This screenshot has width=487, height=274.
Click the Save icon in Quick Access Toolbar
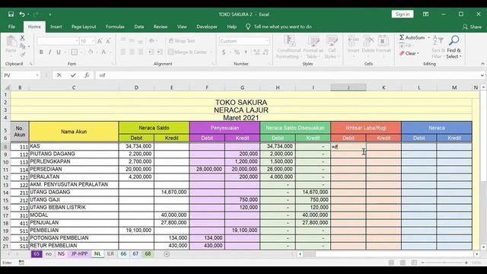pyautogui.click(x=11, y=14)
